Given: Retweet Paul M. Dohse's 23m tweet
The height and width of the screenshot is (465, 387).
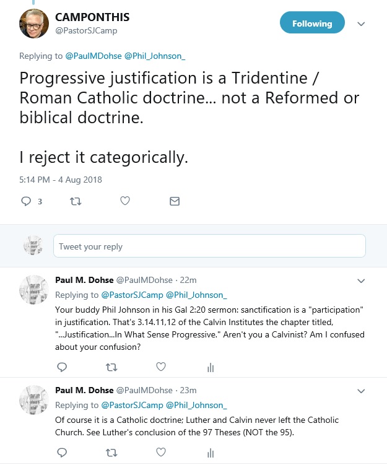Looking at the screenshot, I should click(x=111, y=453).
